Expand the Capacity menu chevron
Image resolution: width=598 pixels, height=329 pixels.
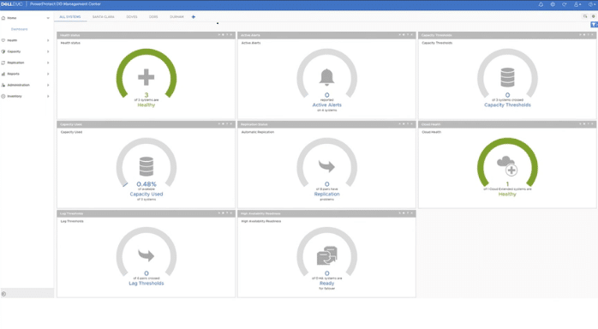[48, 51]
